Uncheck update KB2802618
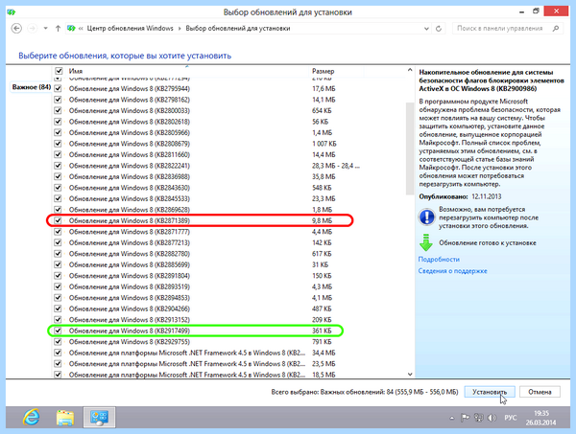The width and height of the screenshot is (576, 434). pos(58,122)
